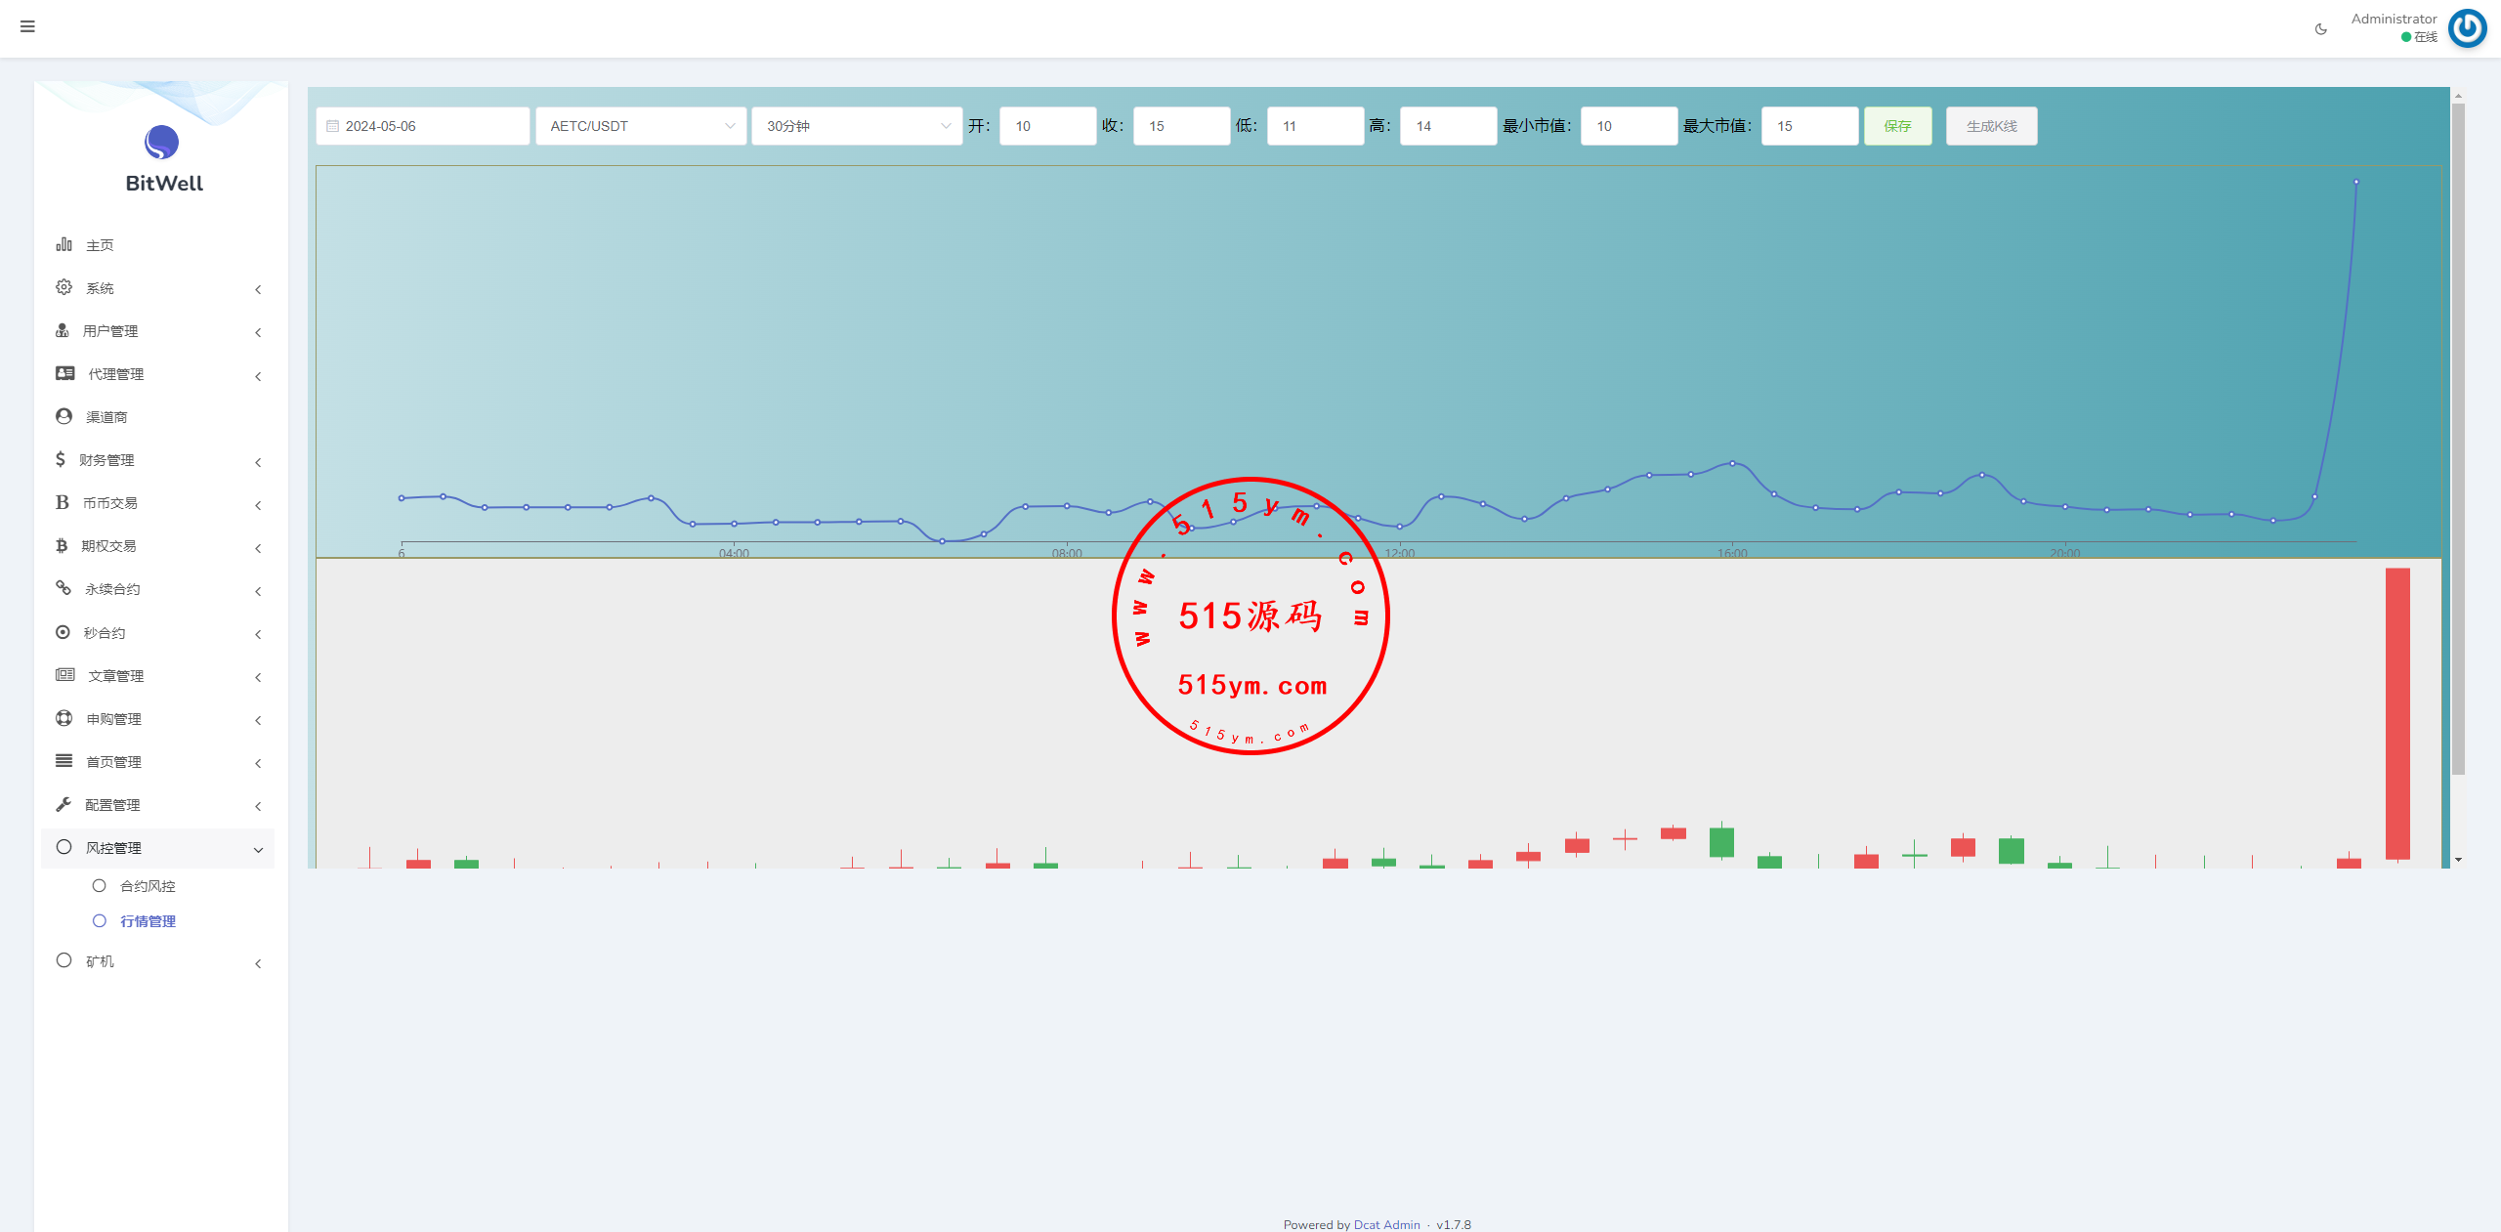Click the BitWell logo

(162, 143)
